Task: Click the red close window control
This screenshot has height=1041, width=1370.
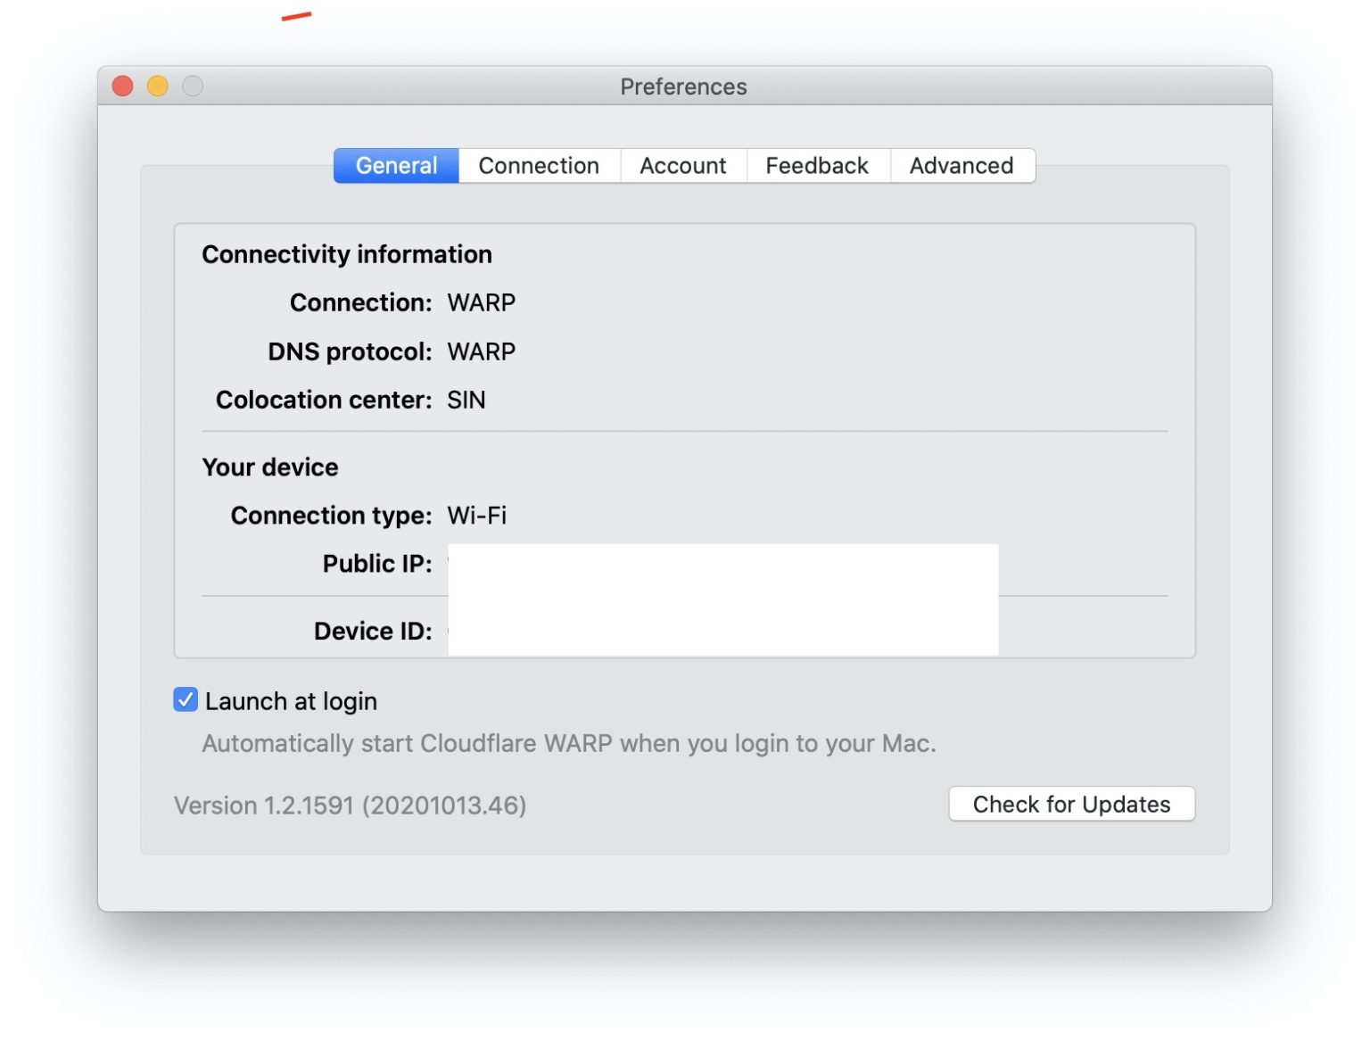Action: (x=122, y=86)
